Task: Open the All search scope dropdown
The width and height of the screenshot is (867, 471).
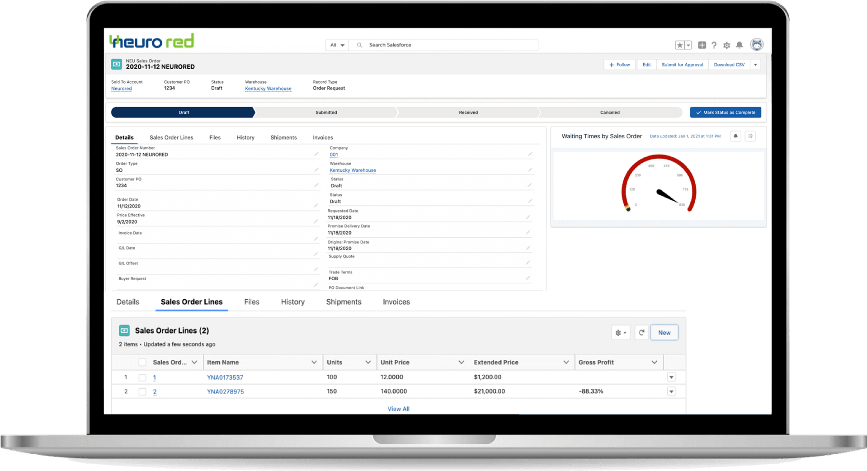Action: 337,45
